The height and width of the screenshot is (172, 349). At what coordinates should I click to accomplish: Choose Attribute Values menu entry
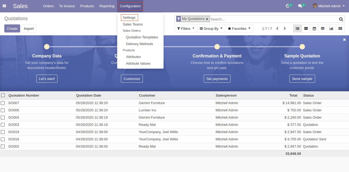138,64
